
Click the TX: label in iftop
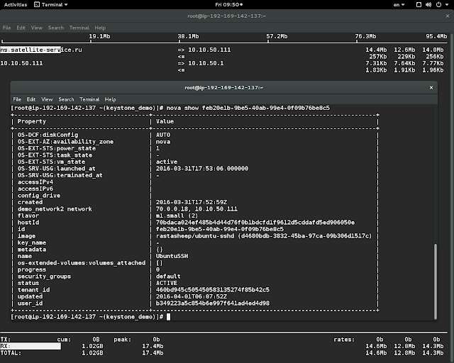pos(5,340)
